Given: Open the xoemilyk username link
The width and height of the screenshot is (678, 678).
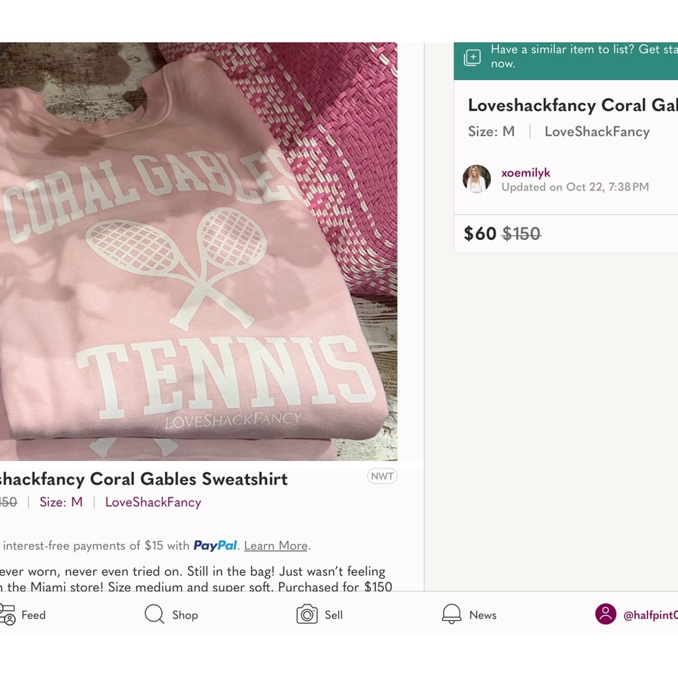Looking at the screenshot, I should click(x=525, y=172).
